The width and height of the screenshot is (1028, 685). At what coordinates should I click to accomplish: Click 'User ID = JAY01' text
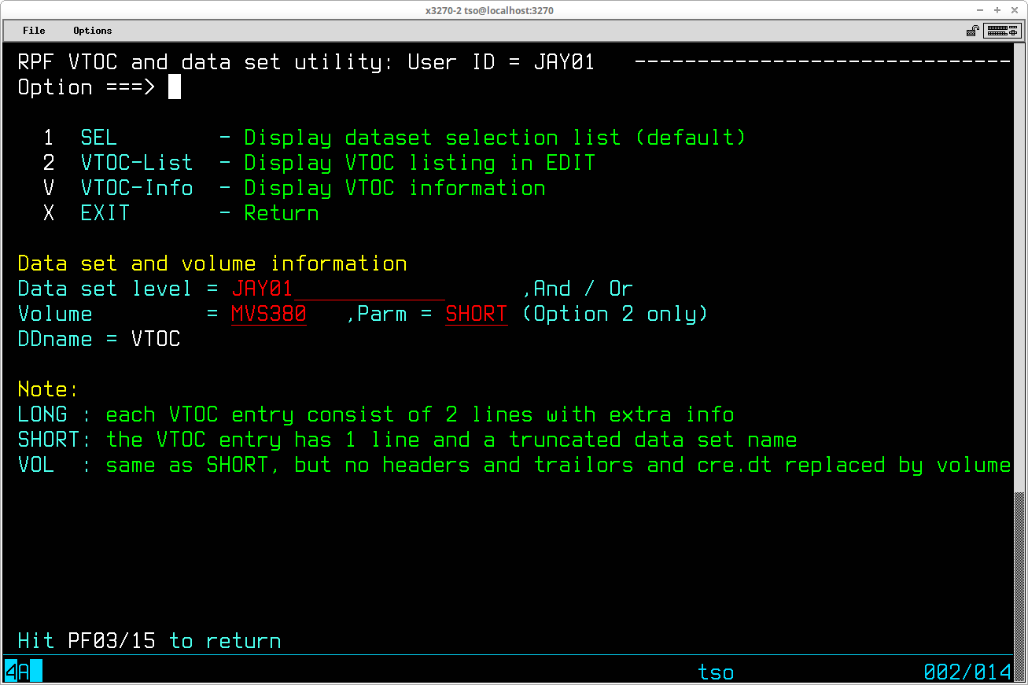pos(501,62)
